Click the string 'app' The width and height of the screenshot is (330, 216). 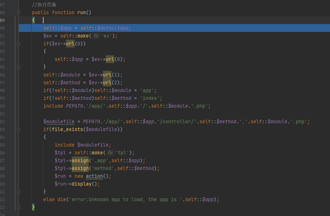pyautogui.click(x=147, y=91)
